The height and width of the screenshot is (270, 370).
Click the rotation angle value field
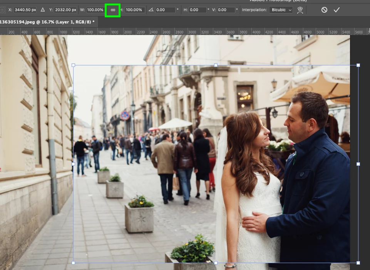point(165,10)
